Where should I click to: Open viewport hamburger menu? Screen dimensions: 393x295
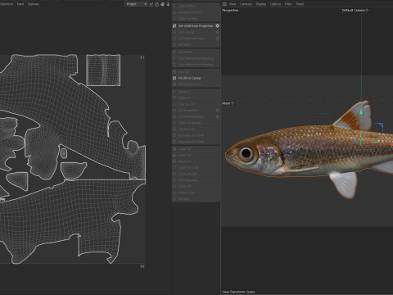(224, 4)
